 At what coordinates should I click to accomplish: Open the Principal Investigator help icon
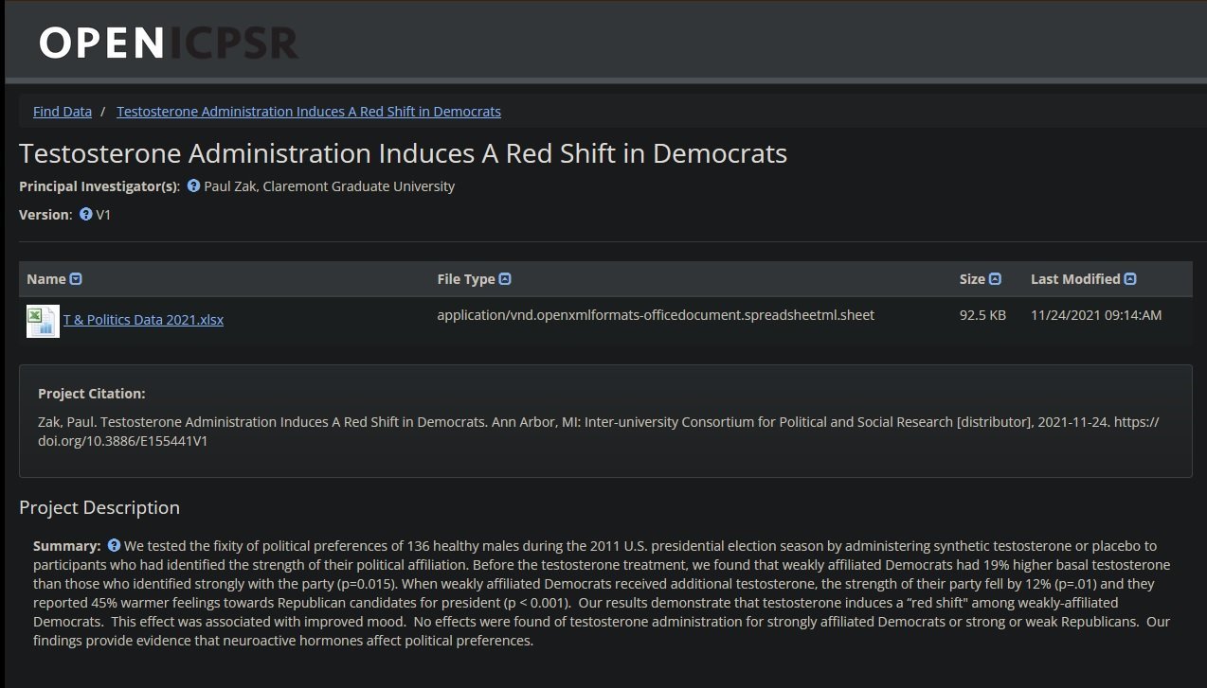pyautogui.click(x=193, y=186)
